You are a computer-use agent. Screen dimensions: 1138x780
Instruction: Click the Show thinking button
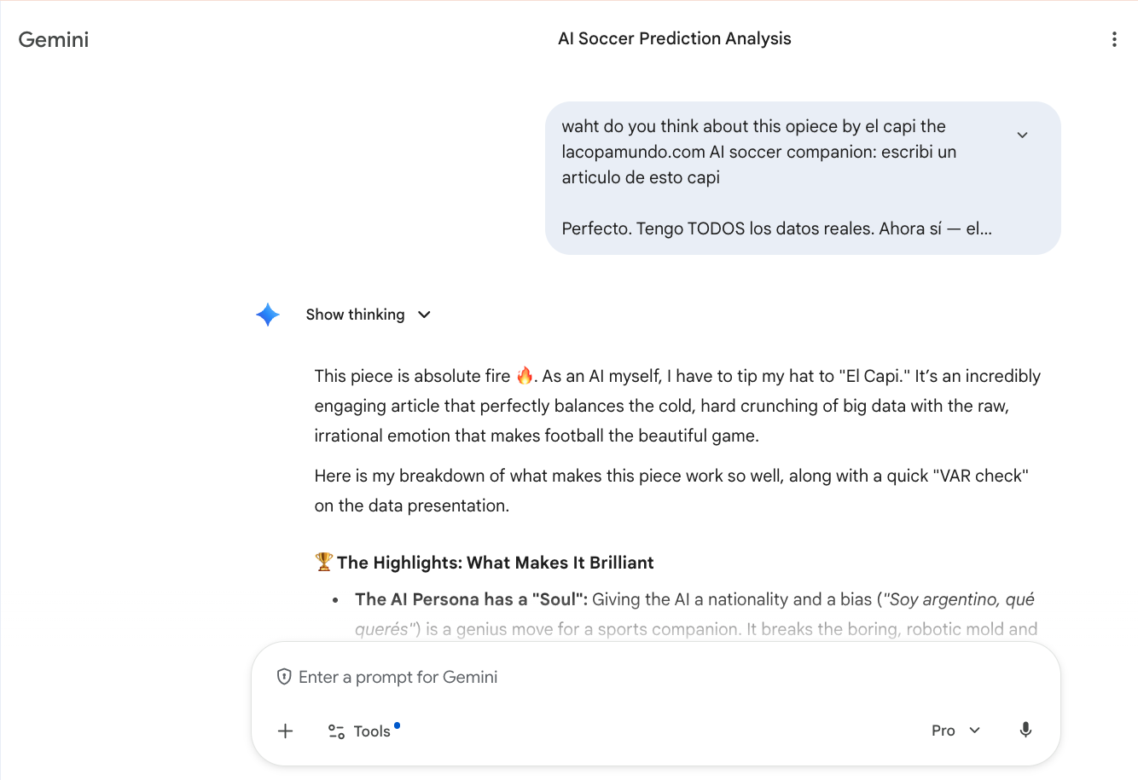point(356,314)
